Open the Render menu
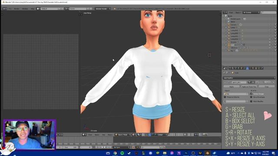This screenshot has width=278, height=156. (17, 9)
